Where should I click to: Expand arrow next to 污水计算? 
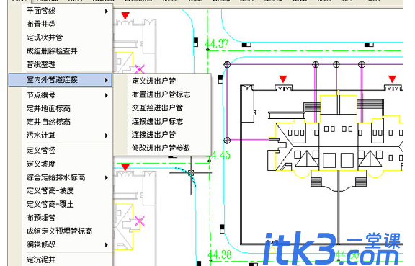pyautogui.click(x=107, y=136)
